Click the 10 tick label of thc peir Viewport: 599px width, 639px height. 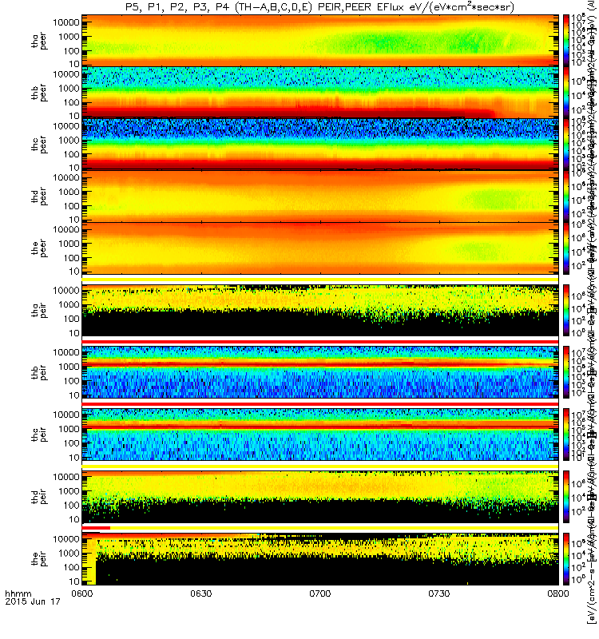tap(73, 458)
